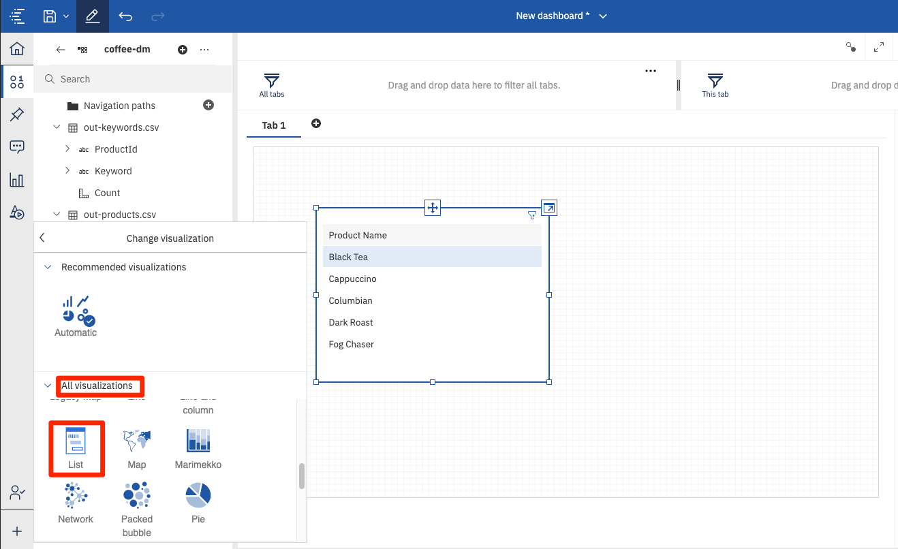Open the New dashboard title dropdown
Screen dimensions: 898x549
[x=603, y=16]
